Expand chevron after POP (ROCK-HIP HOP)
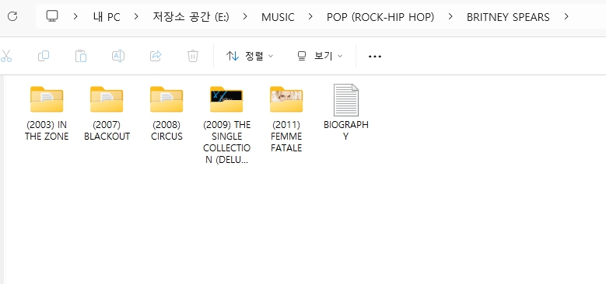The image size is (606, 284). (450, 16)
